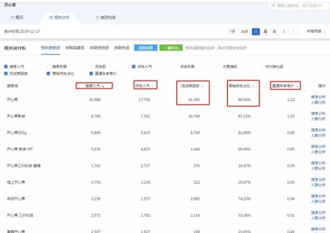Open 搜索分析 for the 开心果散装 row
This screenshot has width=330, height=233.
(x=318, y=113)
